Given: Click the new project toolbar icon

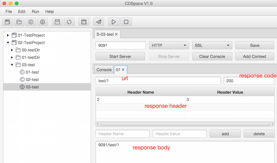Looking at the screenshot, I should coord(8,22).
